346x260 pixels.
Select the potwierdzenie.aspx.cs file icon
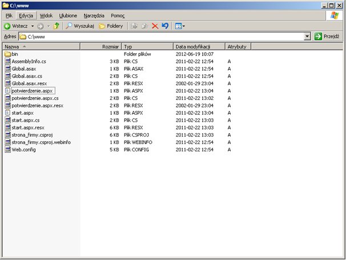(8, 98)
